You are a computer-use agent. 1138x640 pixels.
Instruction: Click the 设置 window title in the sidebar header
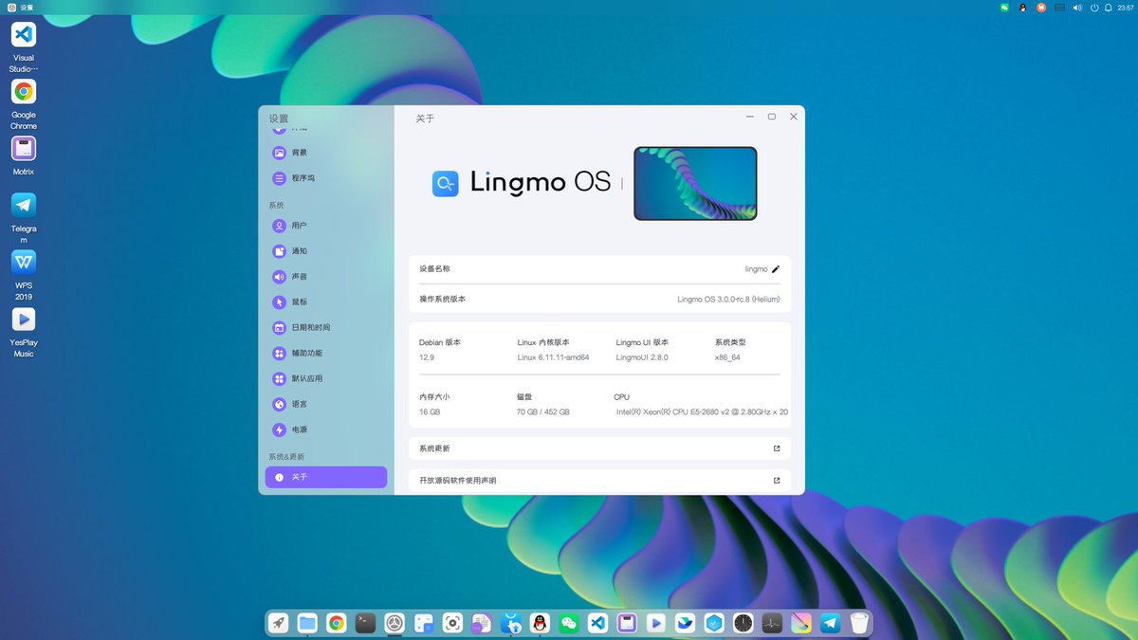pyautogui.click(x=278, y=119)
